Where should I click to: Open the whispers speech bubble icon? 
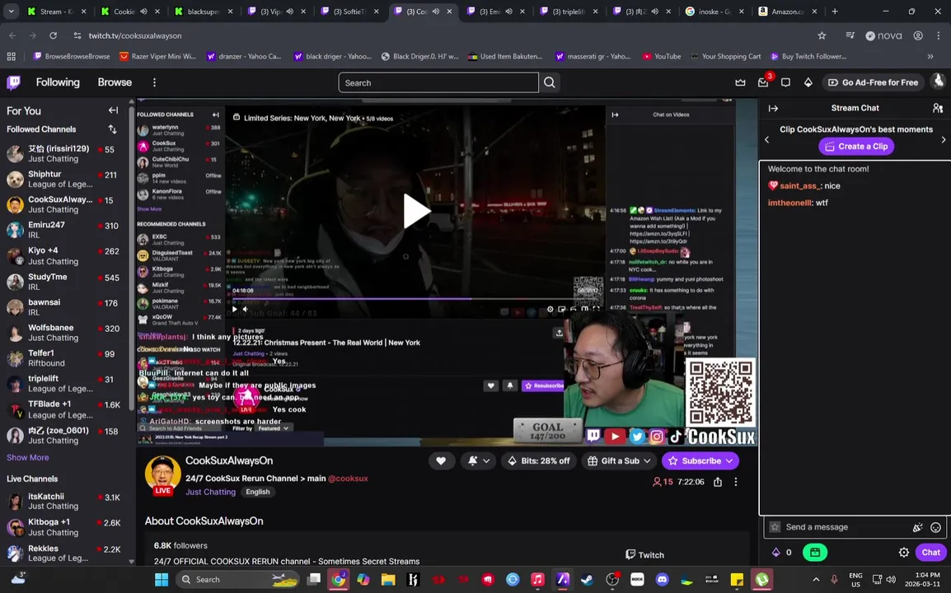click(785, 82)
